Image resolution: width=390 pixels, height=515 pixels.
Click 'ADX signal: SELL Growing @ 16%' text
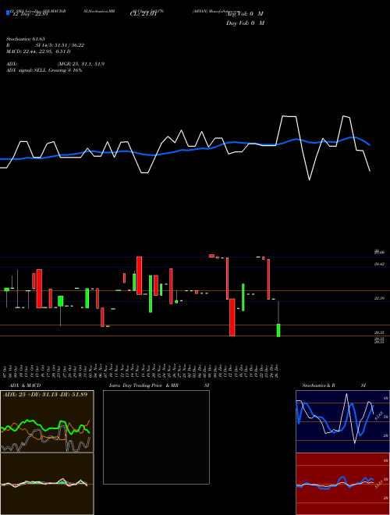(44, 70)
